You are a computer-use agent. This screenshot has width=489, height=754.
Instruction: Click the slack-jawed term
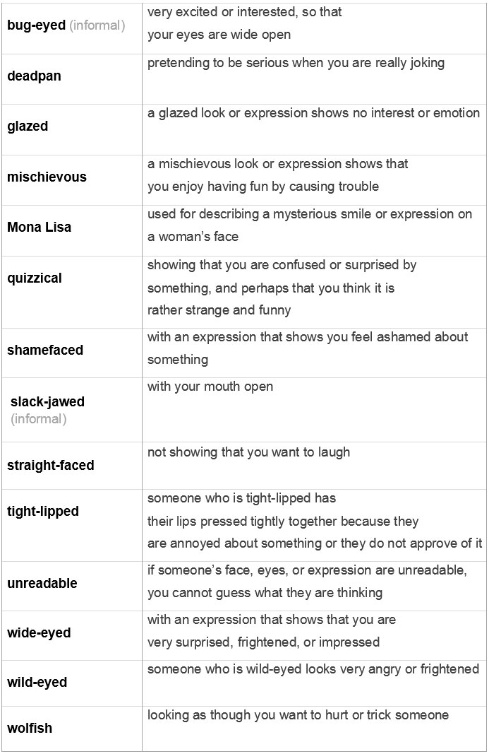pyautogui.click(x=47, y=401)
